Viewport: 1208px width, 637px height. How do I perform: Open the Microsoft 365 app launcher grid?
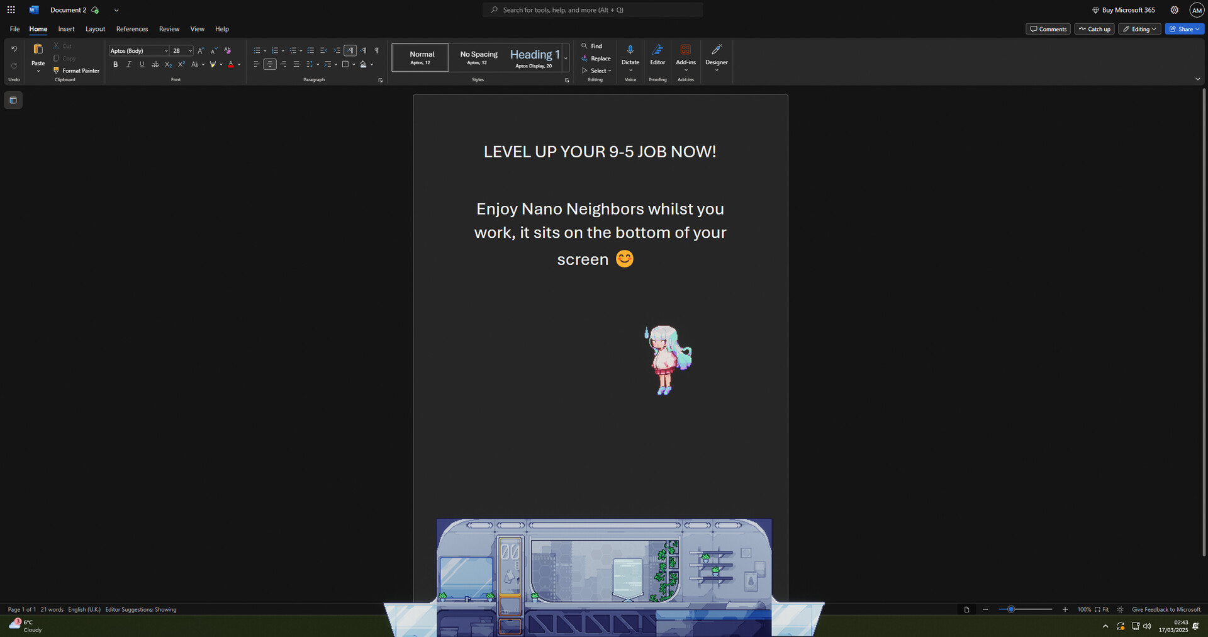[x=11, y=10]
